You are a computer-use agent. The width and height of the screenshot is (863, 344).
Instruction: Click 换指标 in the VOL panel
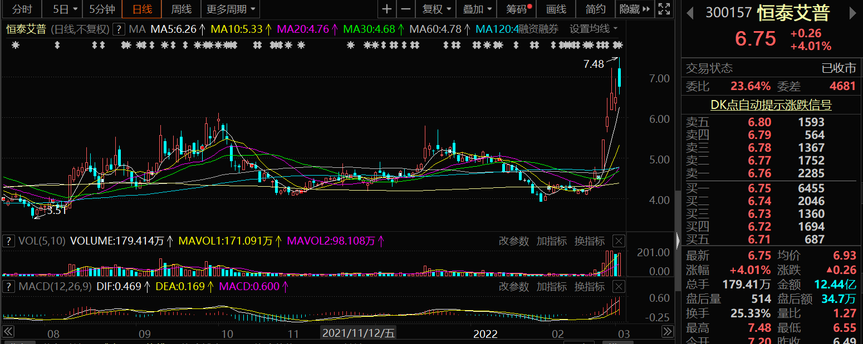pos(589,241)
